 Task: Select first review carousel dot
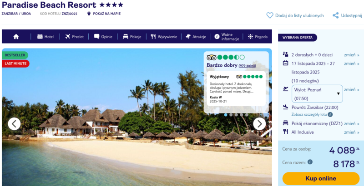[x=226, y=115]
